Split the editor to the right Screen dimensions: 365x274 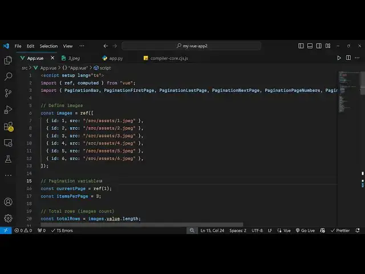(348, 58)
